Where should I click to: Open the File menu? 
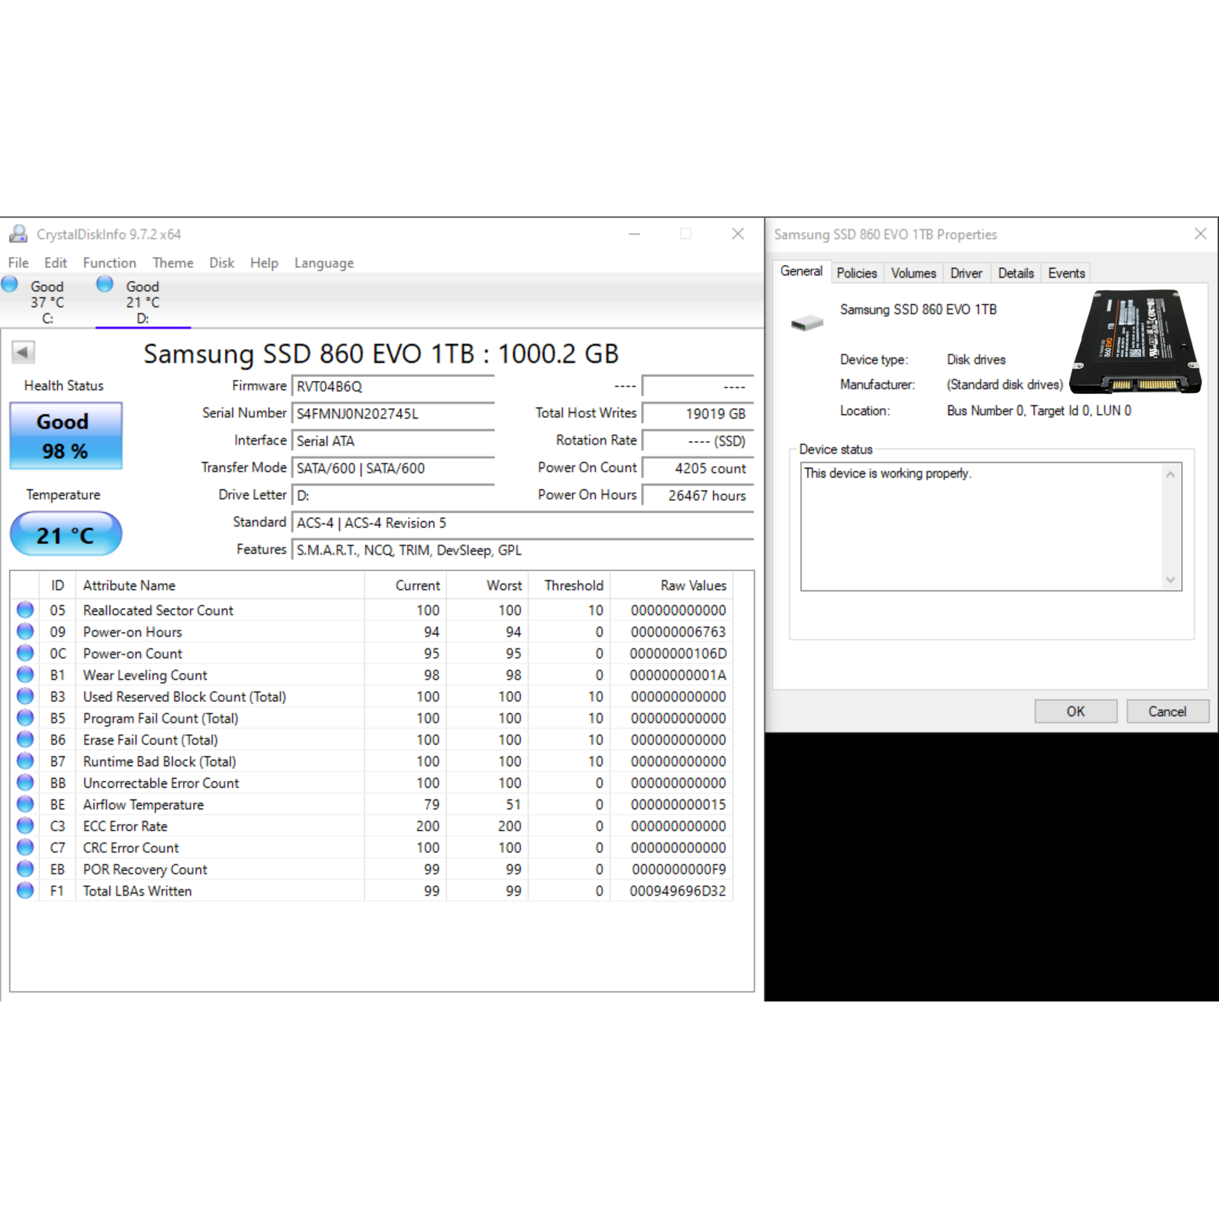click(x=18, y=263)
